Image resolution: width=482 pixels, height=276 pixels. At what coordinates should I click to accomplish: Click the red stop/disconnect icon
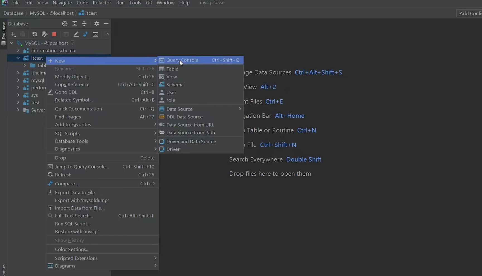pyautogui.click(x=54, y=34)
